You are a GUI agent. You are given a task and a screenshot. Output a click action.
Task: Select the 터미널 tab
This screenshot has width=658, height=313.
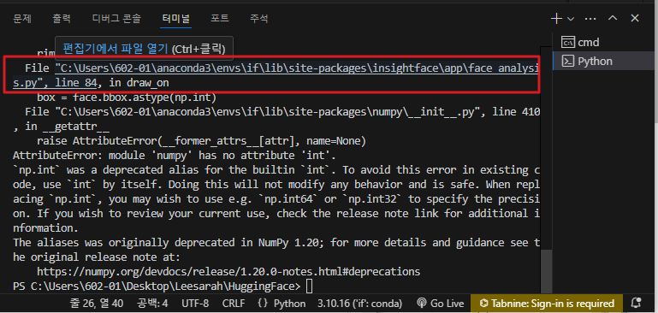(175, 19)
